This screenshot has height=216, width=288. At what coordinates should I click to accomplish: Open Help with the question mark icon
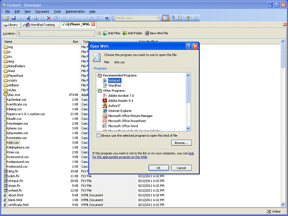click(x=107, y=18)
